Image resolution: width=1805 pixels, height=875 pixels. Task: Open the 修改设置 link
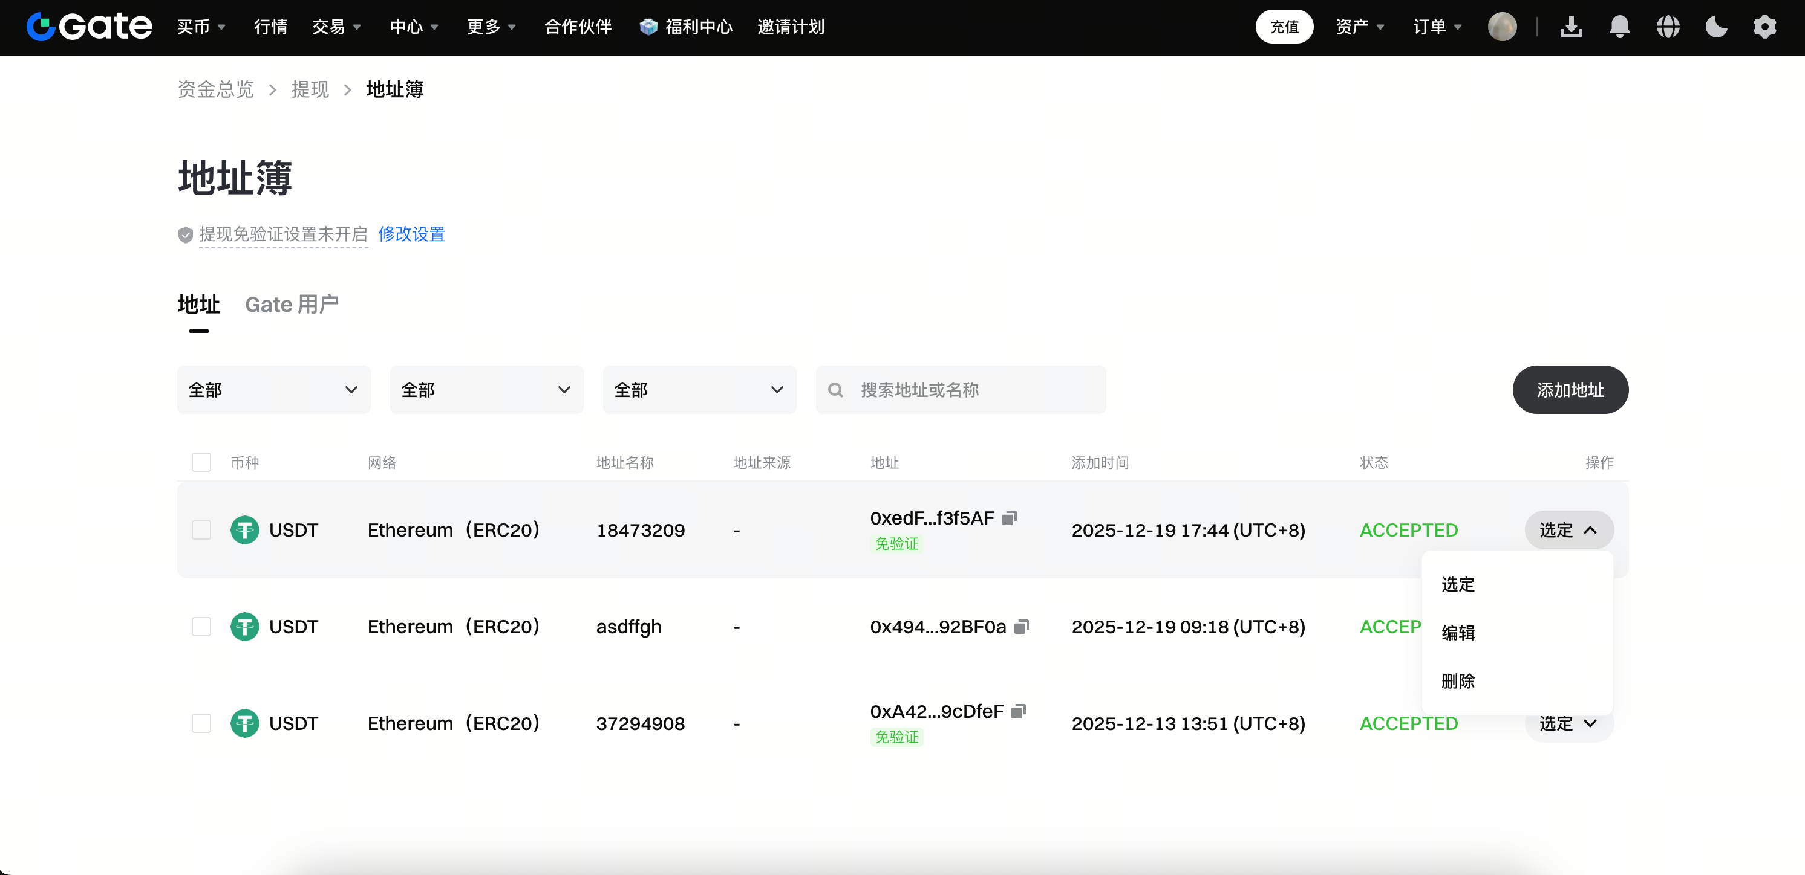click(x=412, y=234)
